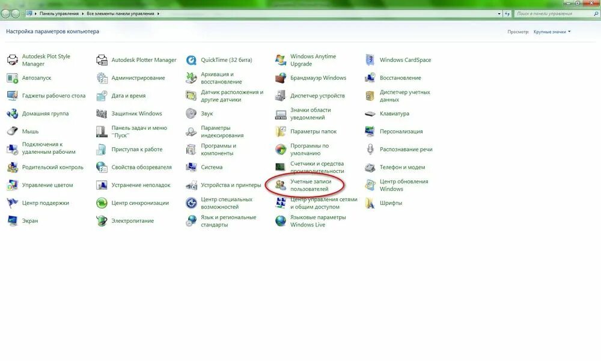Open Программы по умолчанию link

click(x=310, y=149)
